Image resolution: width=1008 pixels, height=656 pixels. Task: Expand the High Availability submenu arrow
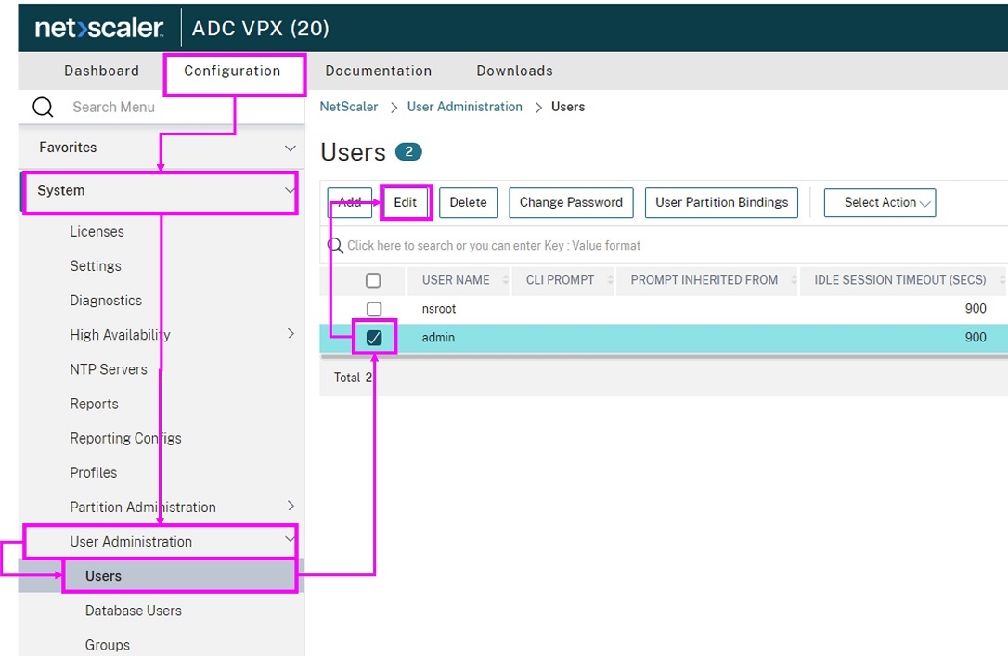click(291, 334)
